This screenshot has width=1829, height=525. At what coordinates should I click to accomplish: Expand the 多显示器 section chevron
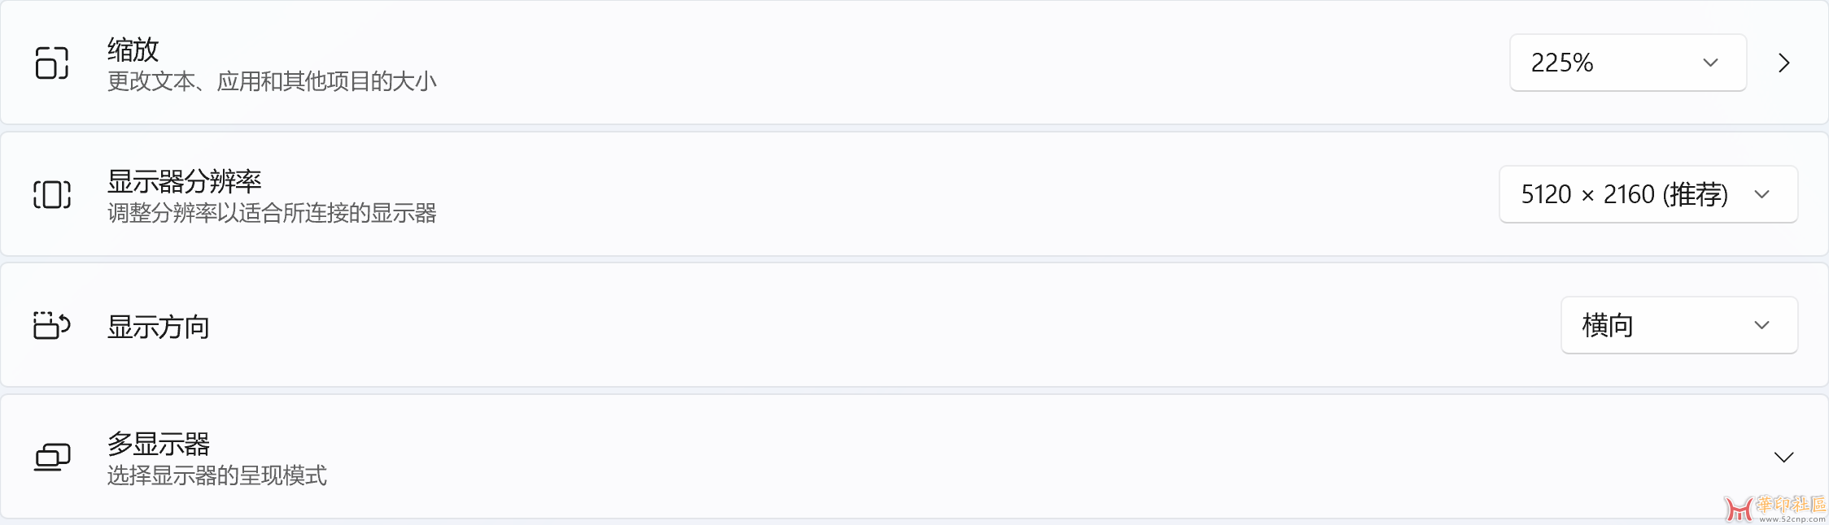pyautogui.click(x=1783, y=457)
